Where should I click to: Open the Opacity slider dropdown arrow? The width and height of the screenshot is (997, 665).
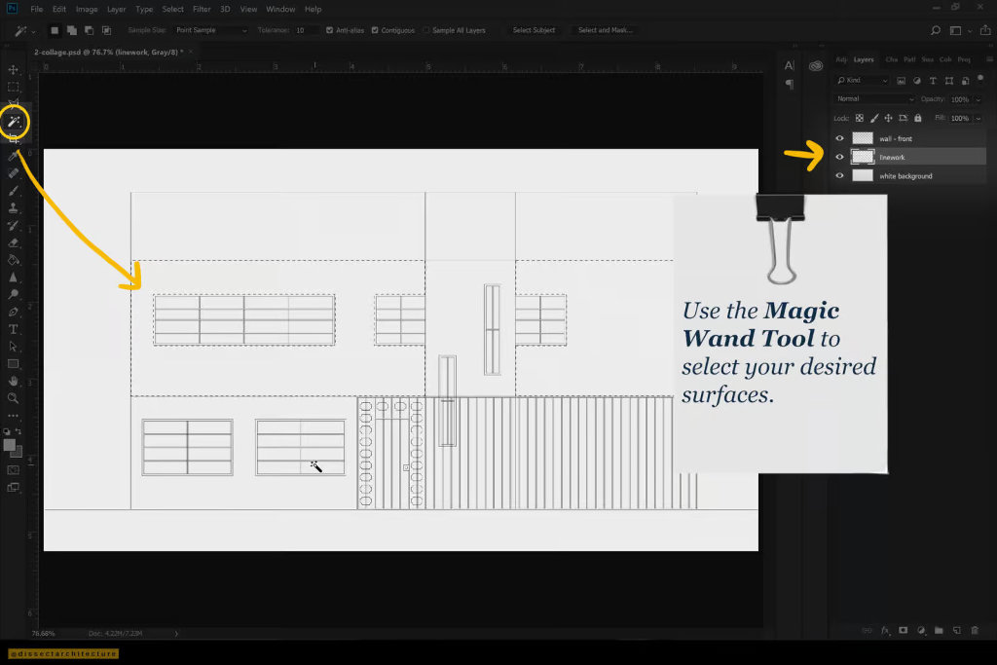[979, 100]
